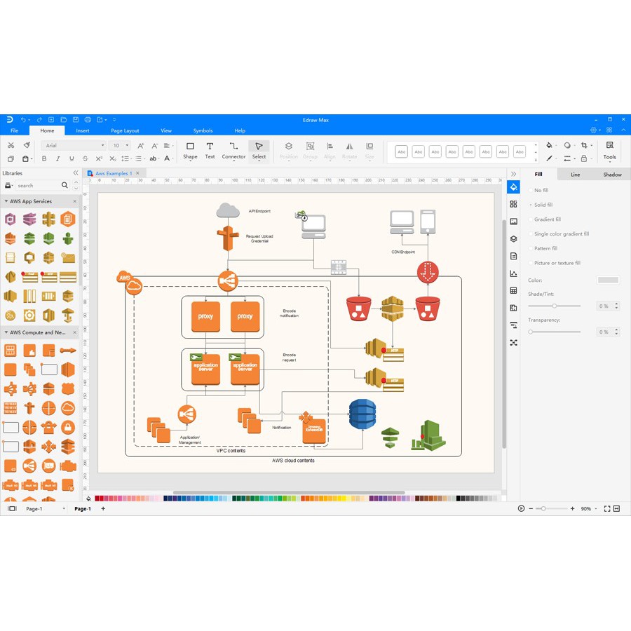Toggle strikethrough formatting
The image size is (631, 631).
point(86,158)
